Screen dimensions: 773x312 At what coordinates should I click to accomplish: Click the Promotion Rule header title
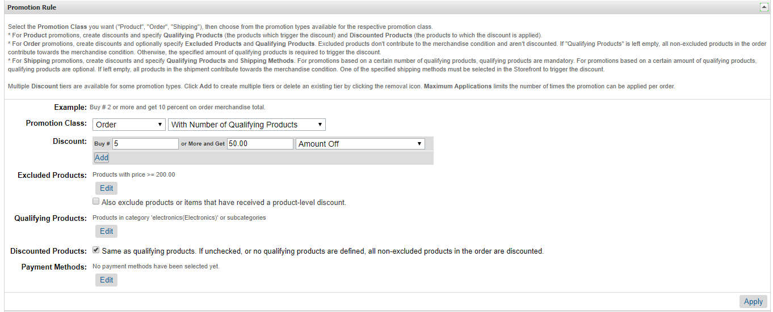tap(32, 7)
